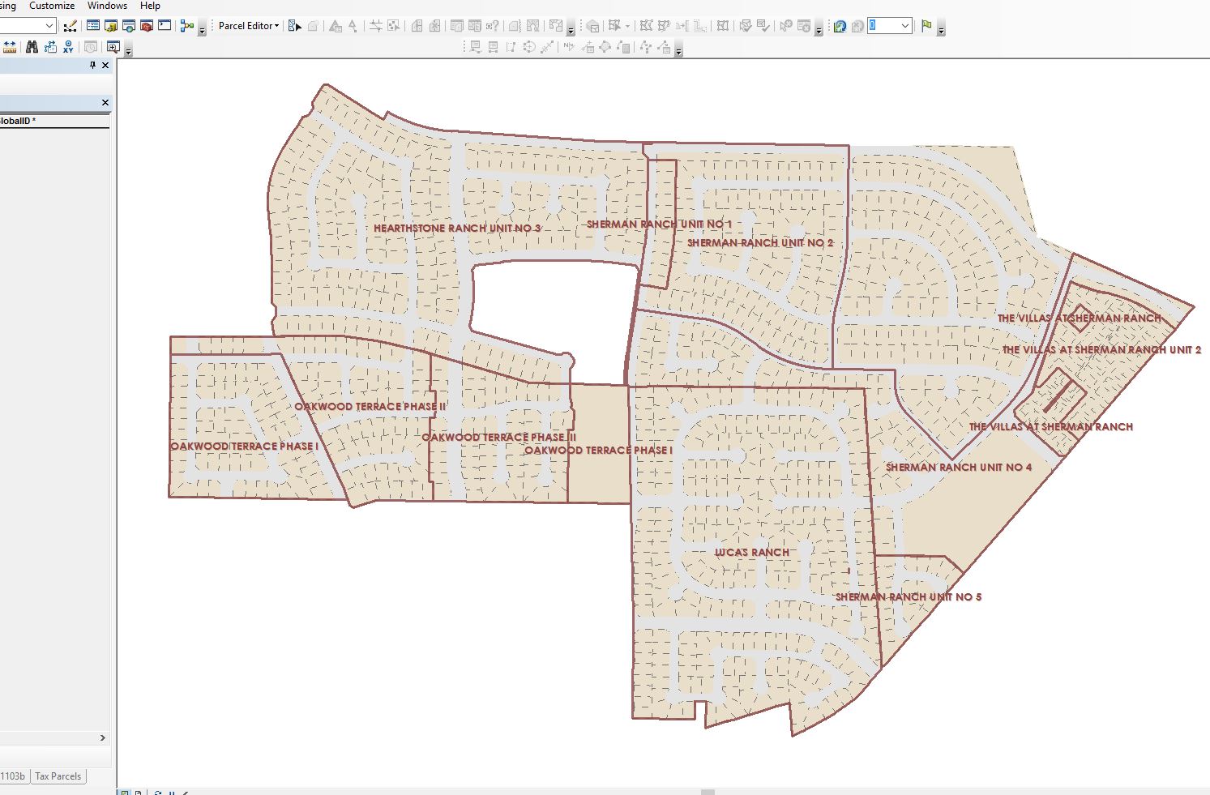This screenshot has width=1210, height=795.
Task: Expand the value 0 combo box
Action: [905, 26]
